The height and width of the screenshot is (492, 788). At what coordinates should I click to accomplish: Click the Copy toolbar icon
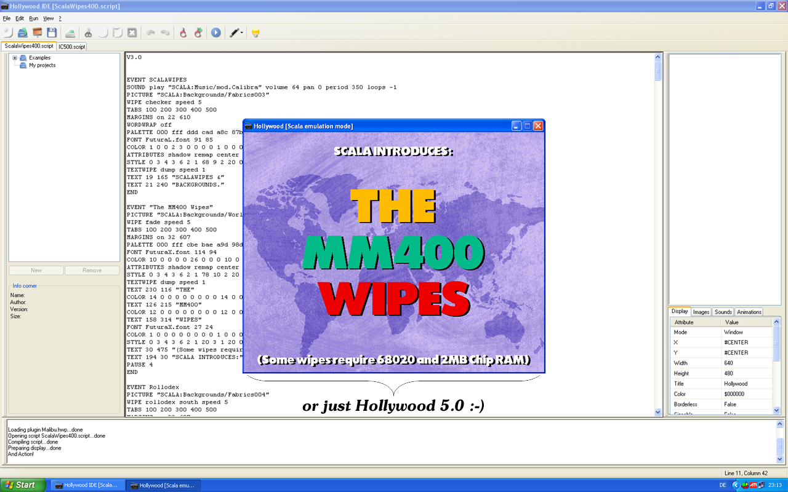click(x=103, y=33)
